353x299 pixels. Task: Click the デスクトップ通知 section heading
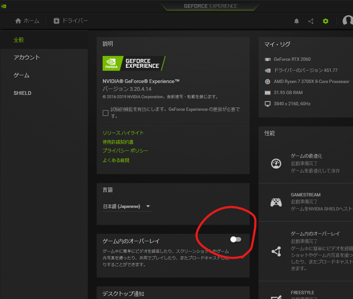click(x=123, y=294)
